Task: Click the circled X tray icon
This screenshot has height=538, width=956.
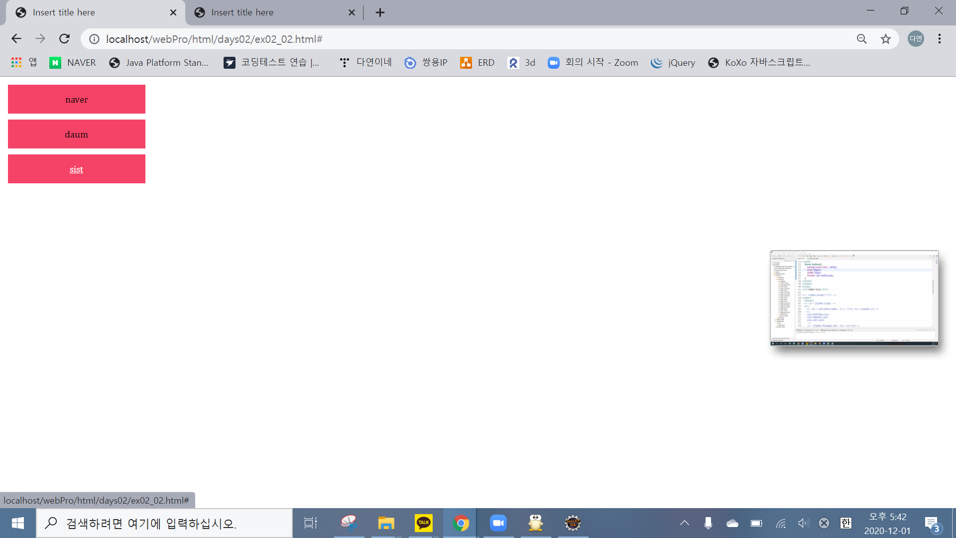Action: point(824,523)
